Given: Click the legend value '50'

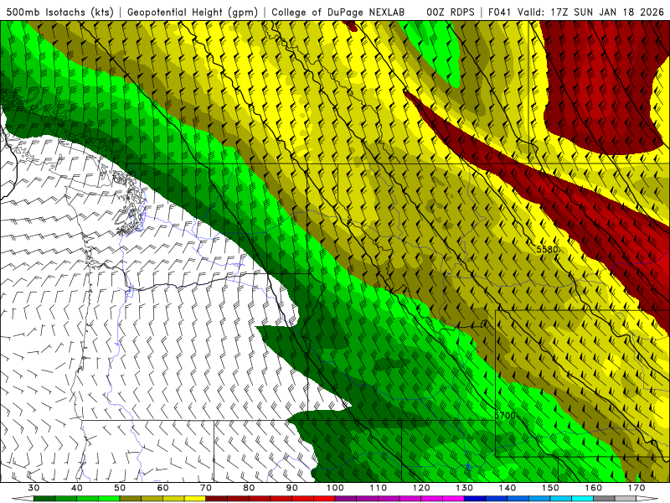Looking at the screenshot, I should (x=120, y=488).
